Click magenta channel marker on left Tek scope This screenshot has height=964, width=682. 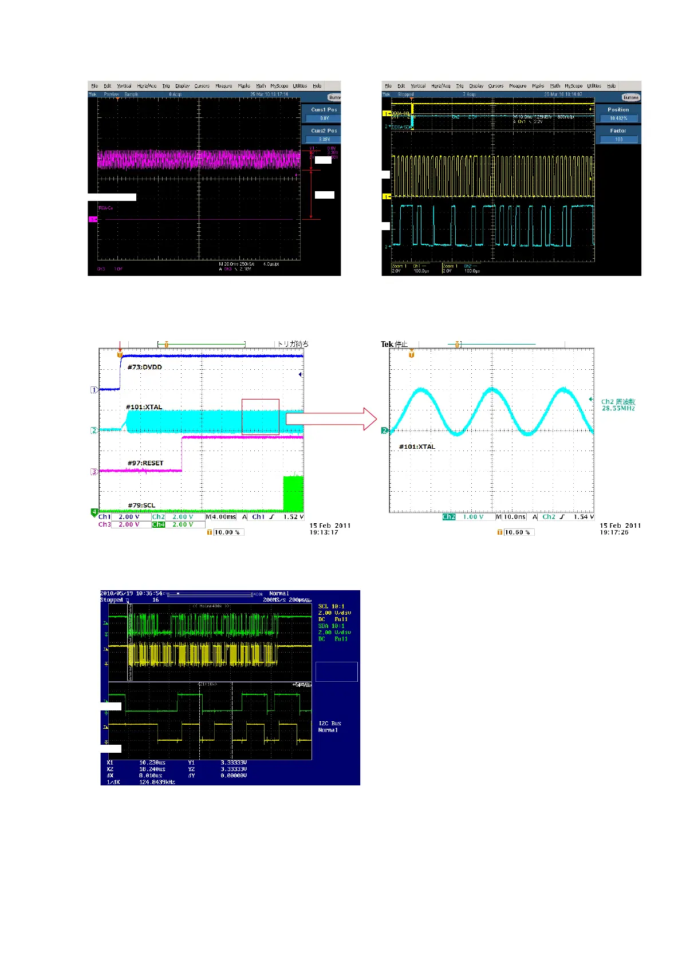point(93,219)
